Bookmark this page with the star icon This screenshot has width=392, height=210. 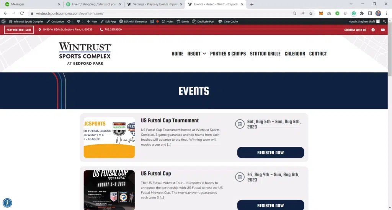click(x=310, y=13)
